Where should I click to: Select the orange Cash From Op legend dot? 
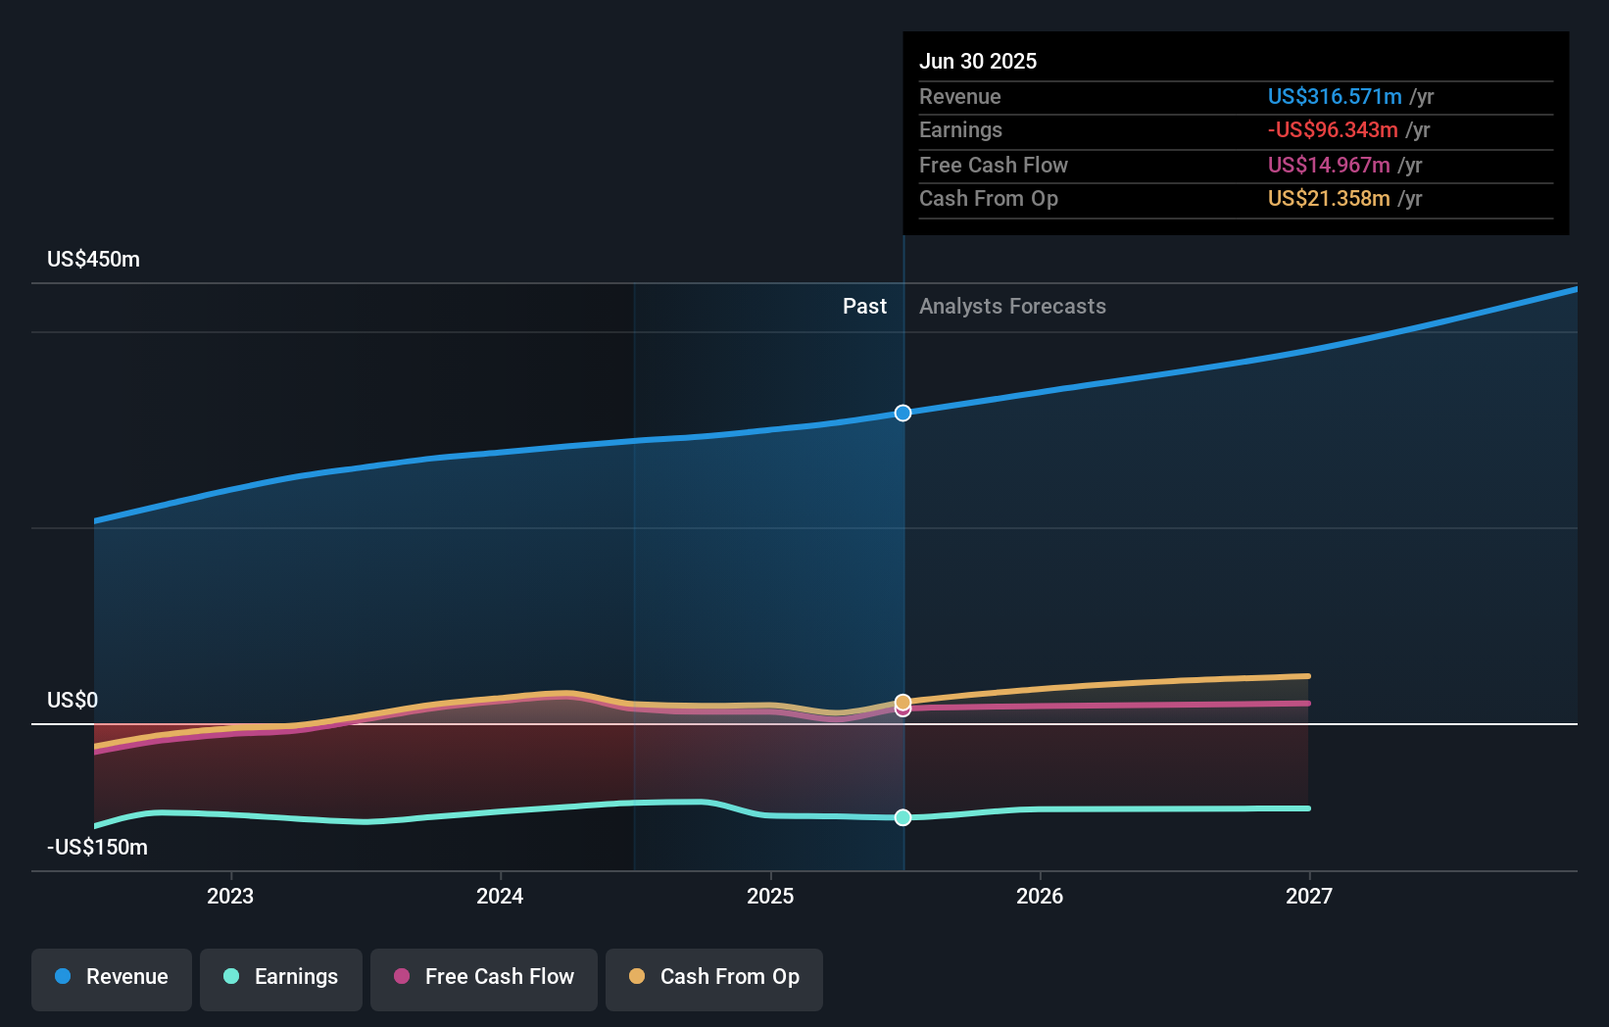(x=637, y=977)
